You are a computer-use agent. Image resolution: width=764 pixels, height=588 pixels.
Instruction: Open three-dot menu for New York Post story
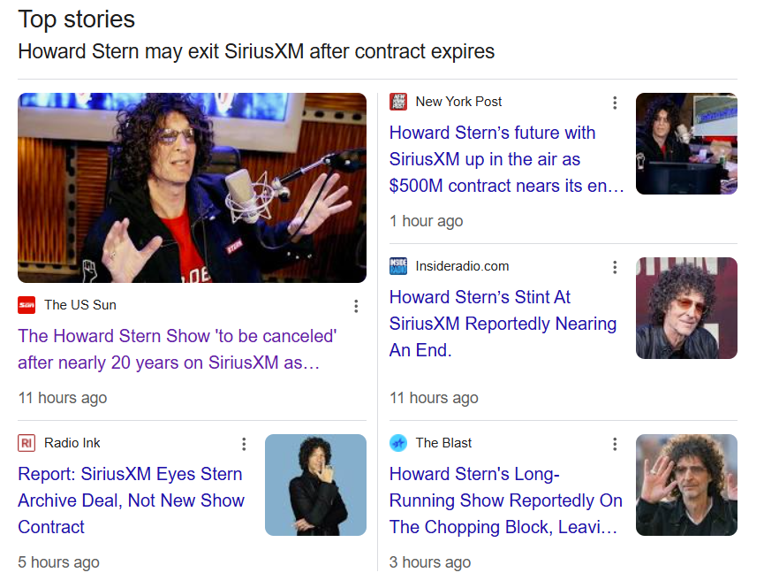coord(615,103)
